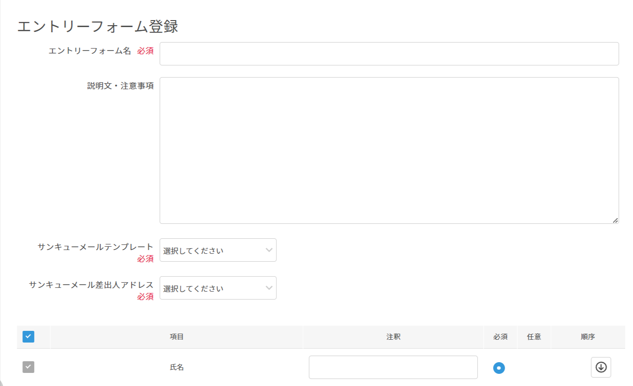Toggle the checkbox for the 氏名 row
The width and height of the screenshot is (633, 386).
pos(28,367)
